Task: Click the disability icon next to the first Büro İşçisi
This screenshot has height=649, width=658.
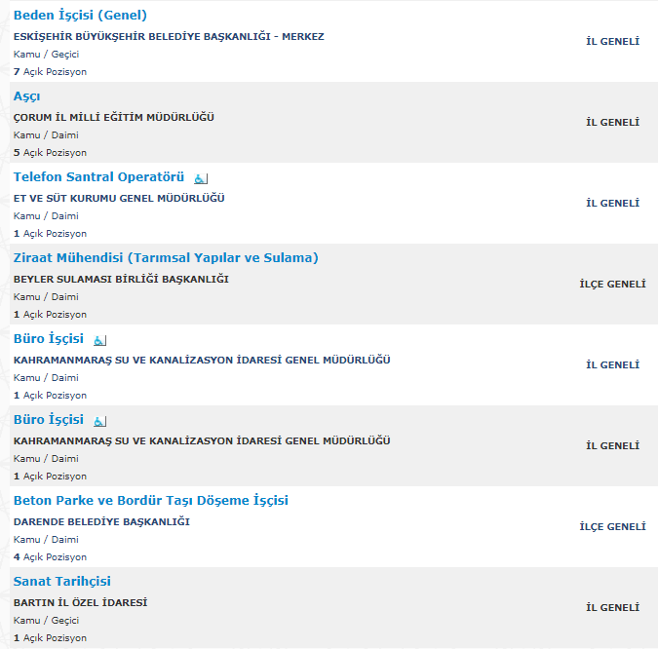Action: 99,340
